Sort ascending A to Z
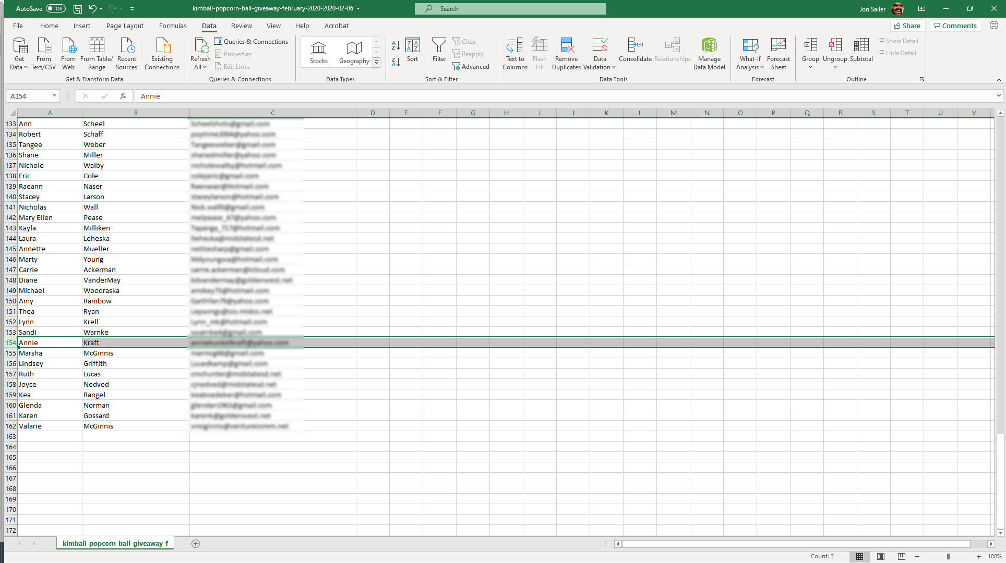1006x563 pixels. [x=396, y=46]
